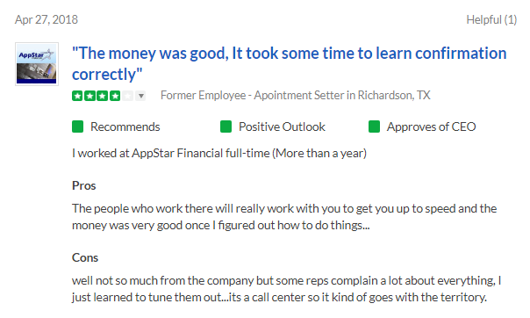This screenshot has width=530, height=318.
Task: Click the first green rating star
Action: pos(77,96)
